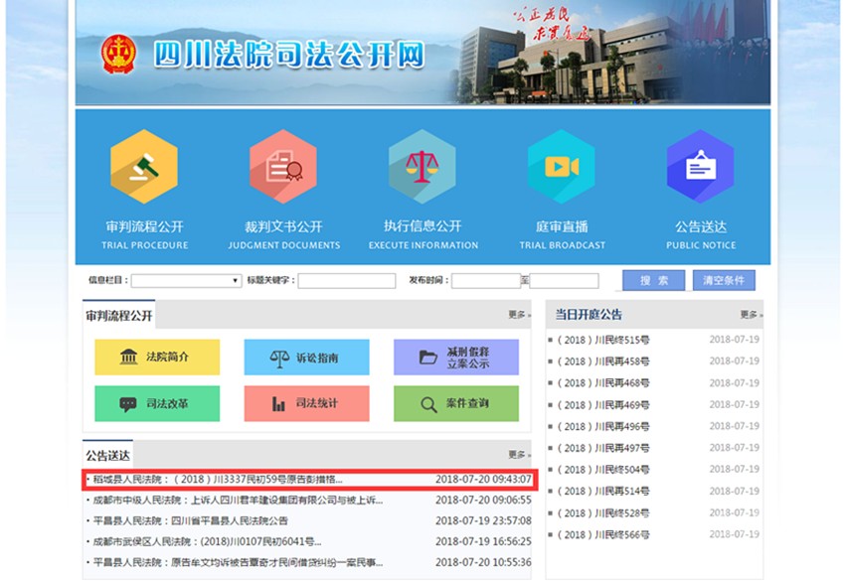
Task: Open the Judgment Documents hexagon icon
Action: pos(283,167)
